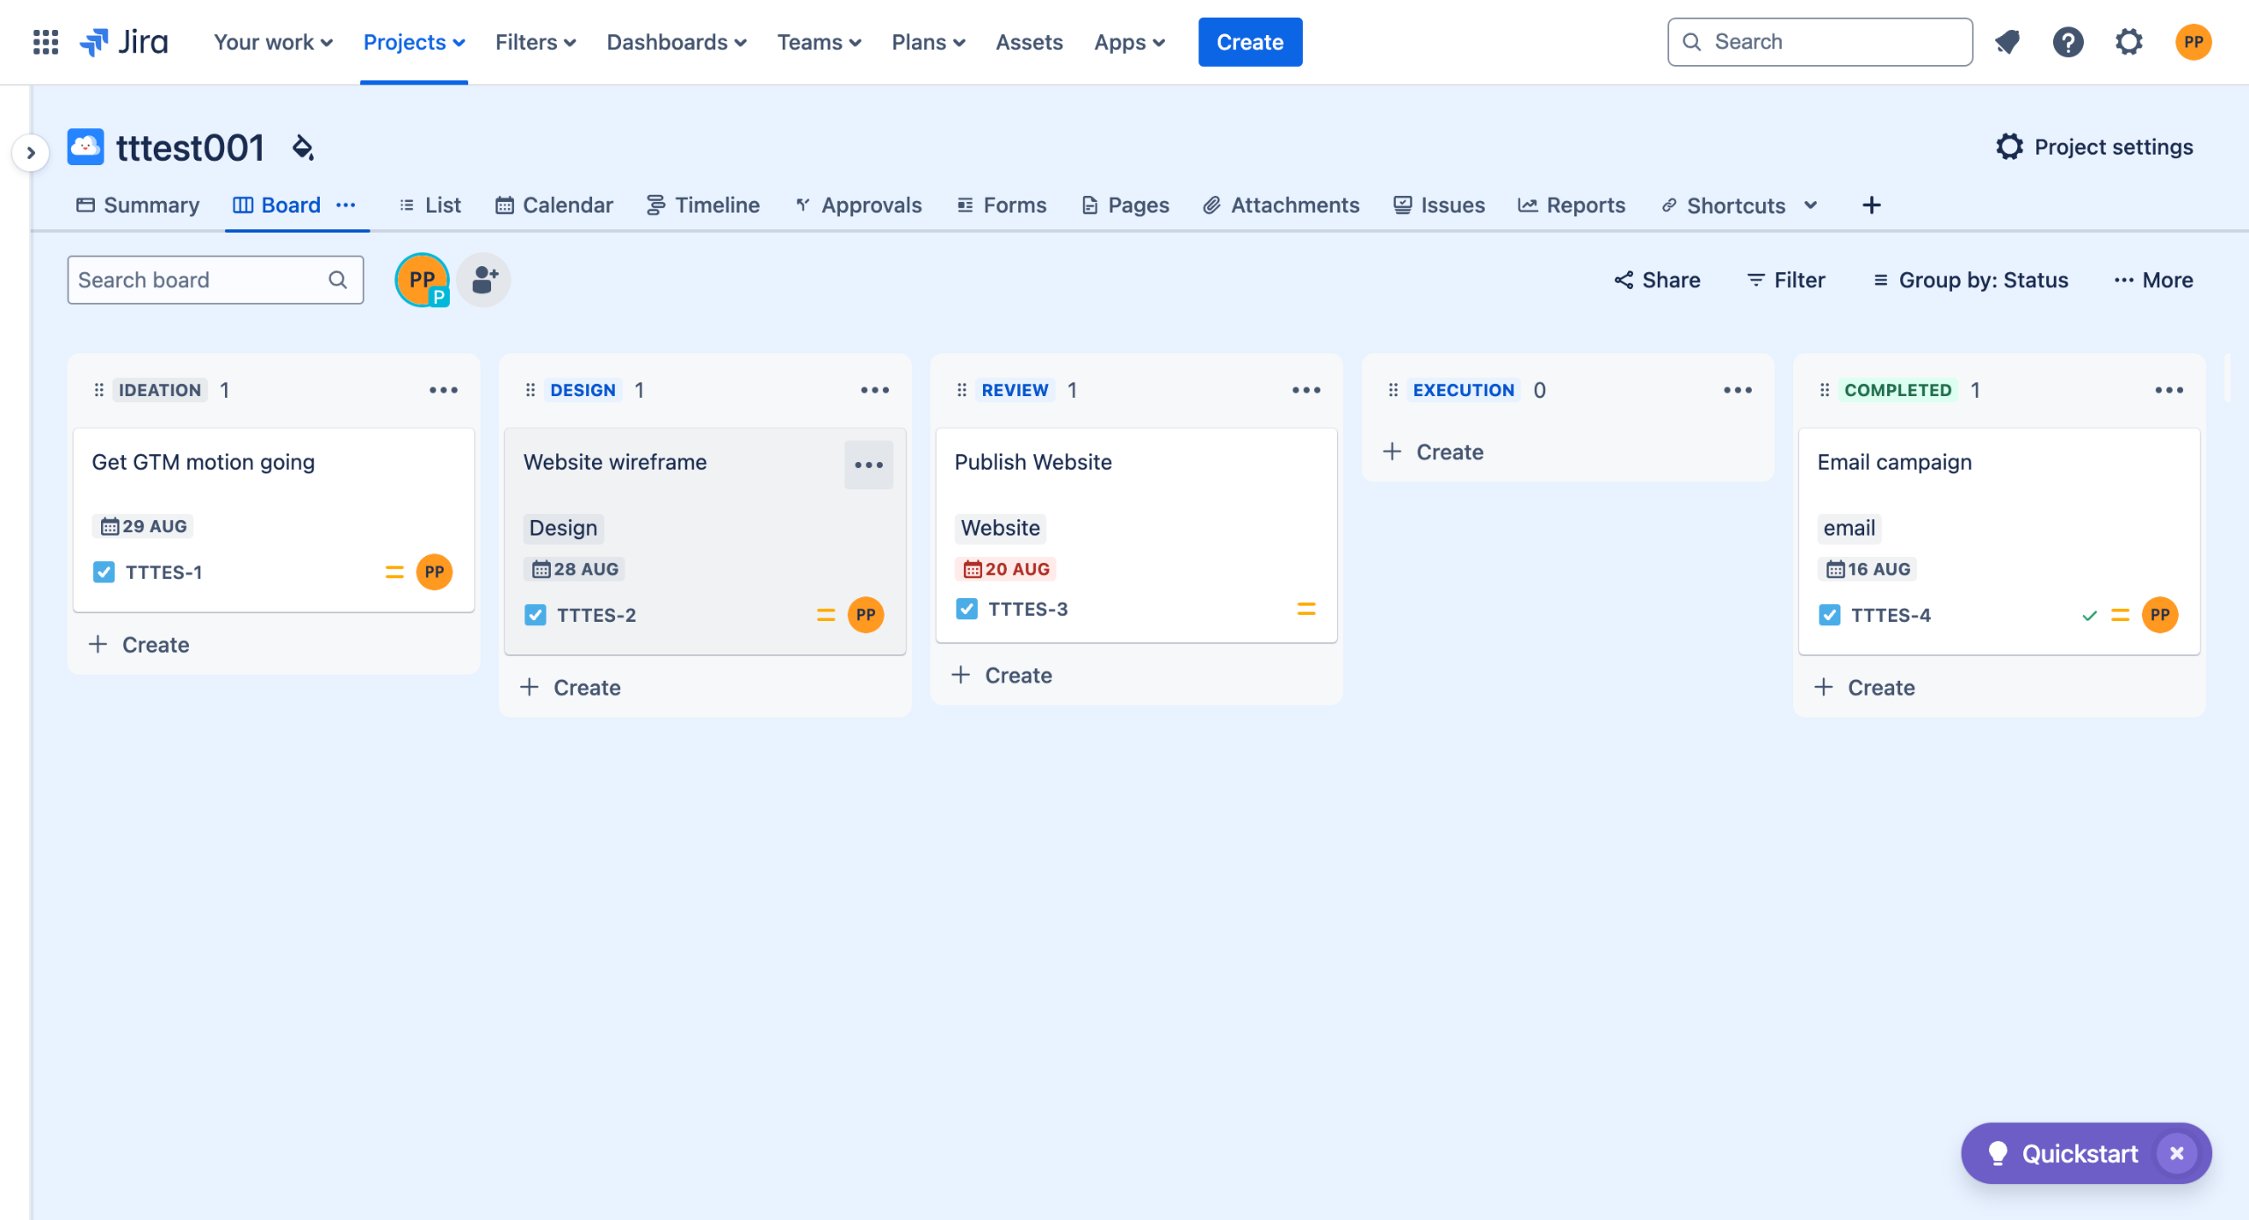This screenshot has height=1220, width=2249.
Task: Expand the Projects dropdown menu
Action: click(x=414, y=41)
